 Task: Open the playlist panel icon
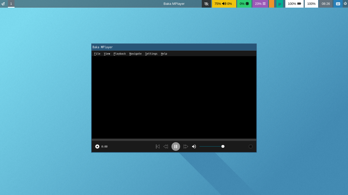251,147
